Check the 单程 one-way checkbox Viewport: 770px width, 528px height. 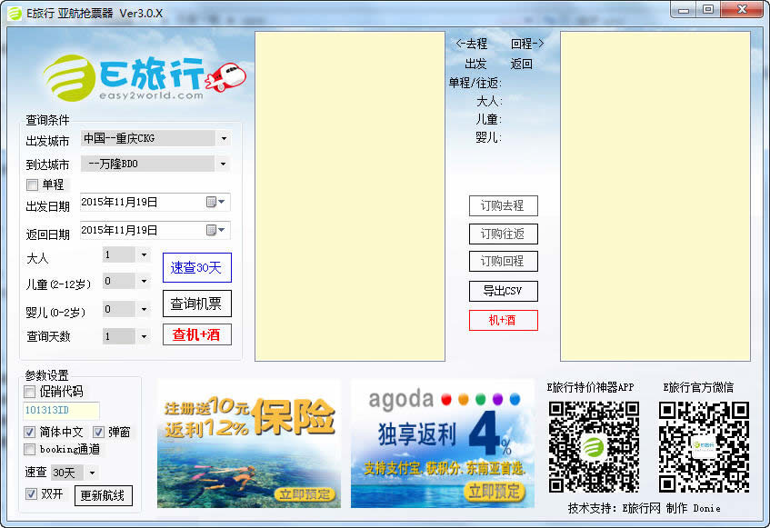[33, 185]
